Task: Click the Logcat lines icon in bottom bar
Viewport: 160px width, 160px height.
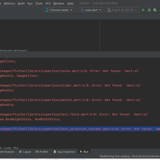Action: tap(21, 152)
